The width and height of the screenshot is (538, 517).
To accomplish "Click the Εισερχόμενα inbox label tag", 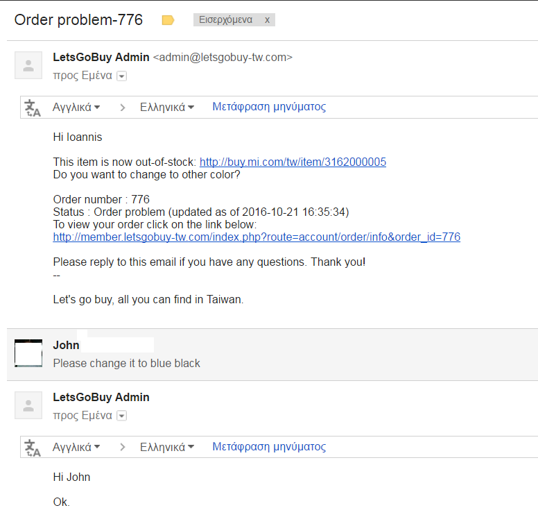I will tap(225, 20).
